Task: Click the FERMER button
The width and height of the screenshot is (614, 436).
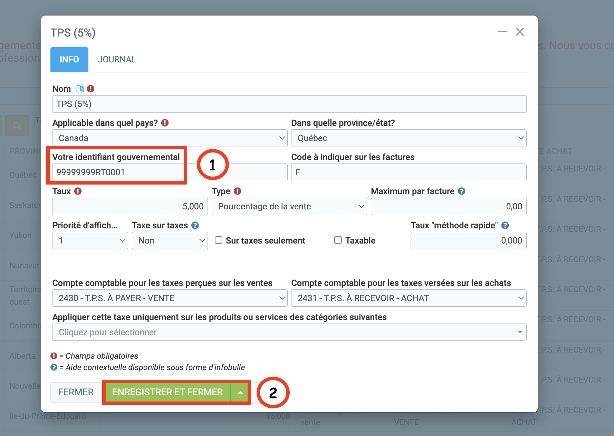Action: pos(76,392)
